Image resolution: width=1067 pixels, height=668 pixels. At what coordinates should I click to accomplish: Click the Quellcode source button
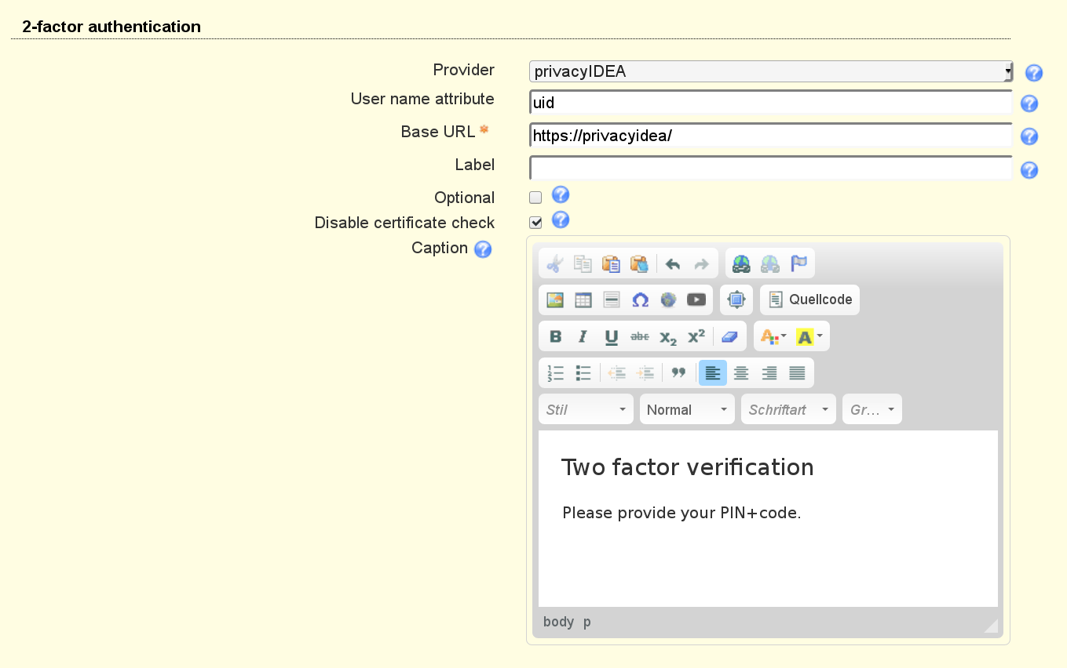click(x=810, y=300)
